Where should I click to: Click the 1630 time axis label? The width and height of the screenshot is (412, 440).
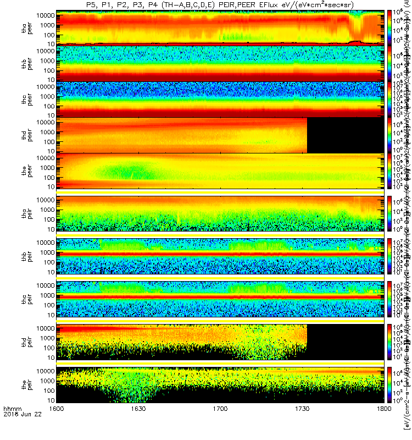138,409
